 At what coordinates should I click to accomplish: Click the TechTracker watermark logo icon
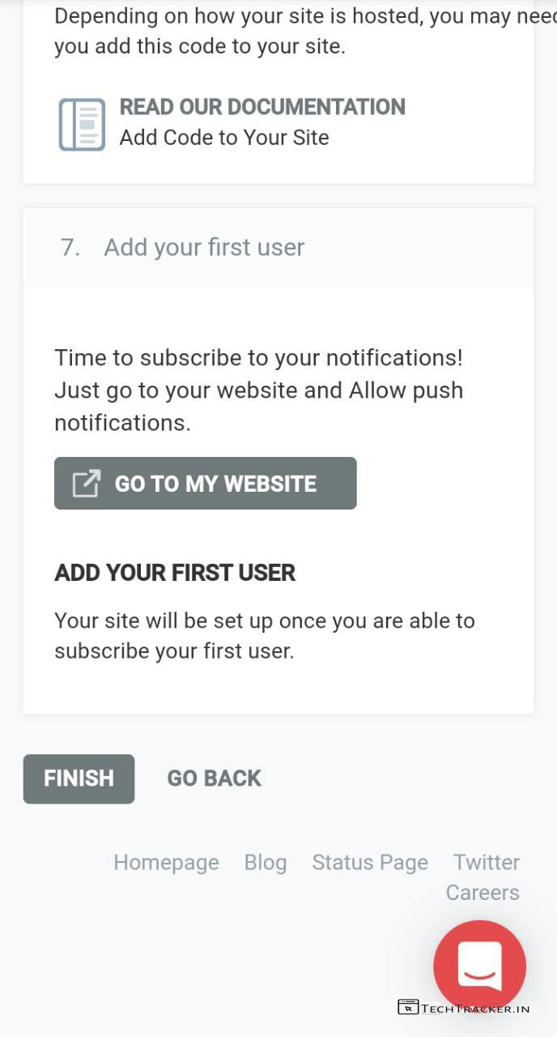coord(408,1007)
